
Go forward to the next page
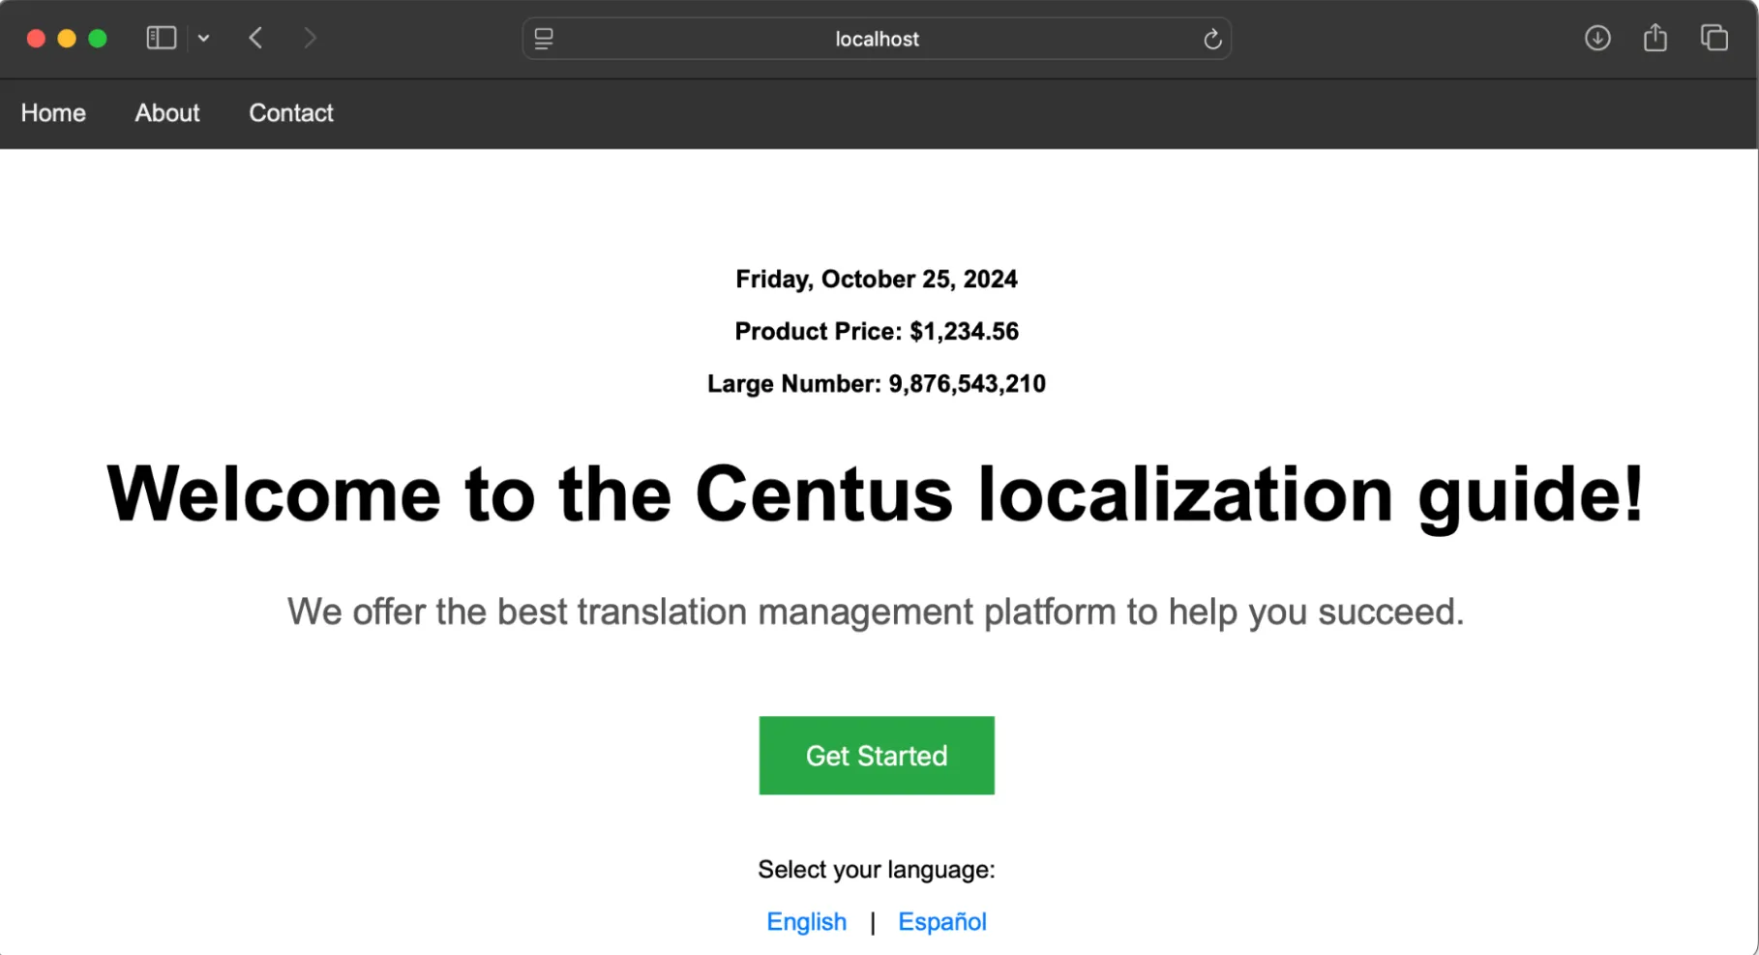pyautogui.click(x=310, y=39)
